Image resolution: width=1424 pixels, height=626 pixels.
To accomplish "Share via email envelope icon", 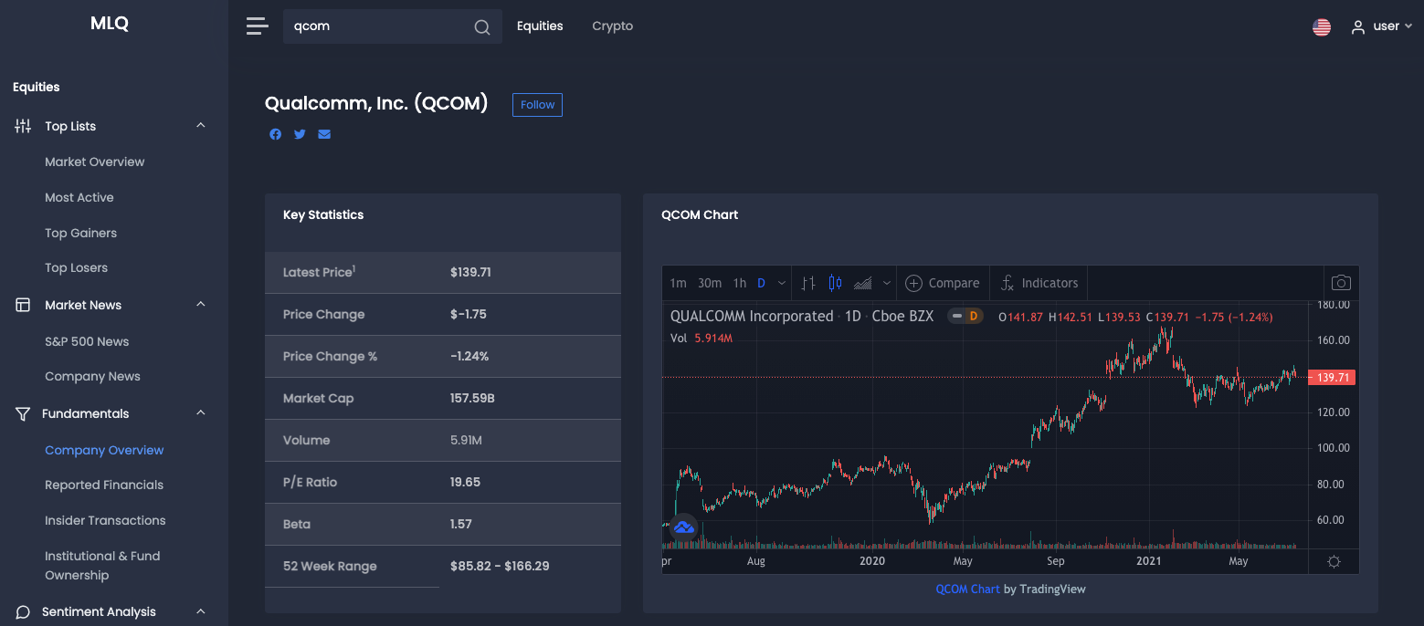I will click(324, 134).
